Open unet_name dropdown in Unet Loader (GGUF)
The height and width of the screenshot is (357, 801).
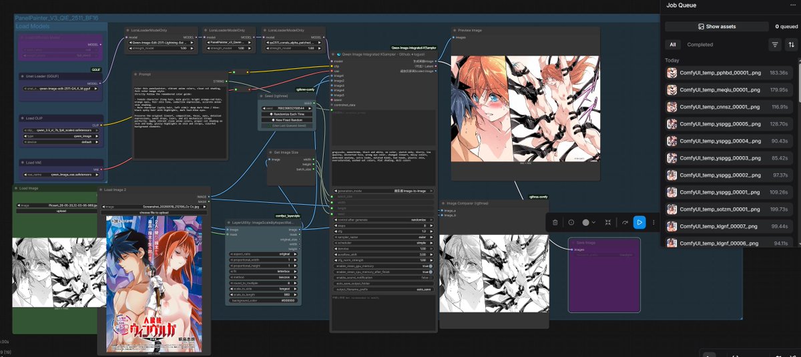pyautogui.click(x=60, y=87)
